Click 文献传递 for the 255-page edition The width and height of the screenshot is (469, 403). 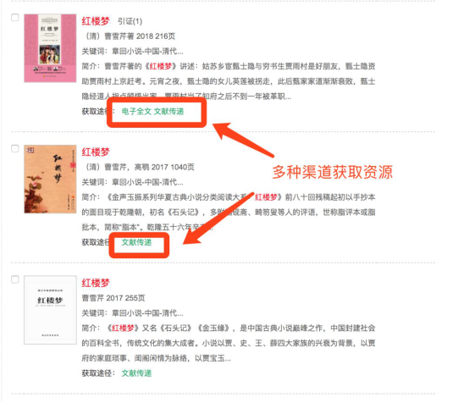pos(136,373)
